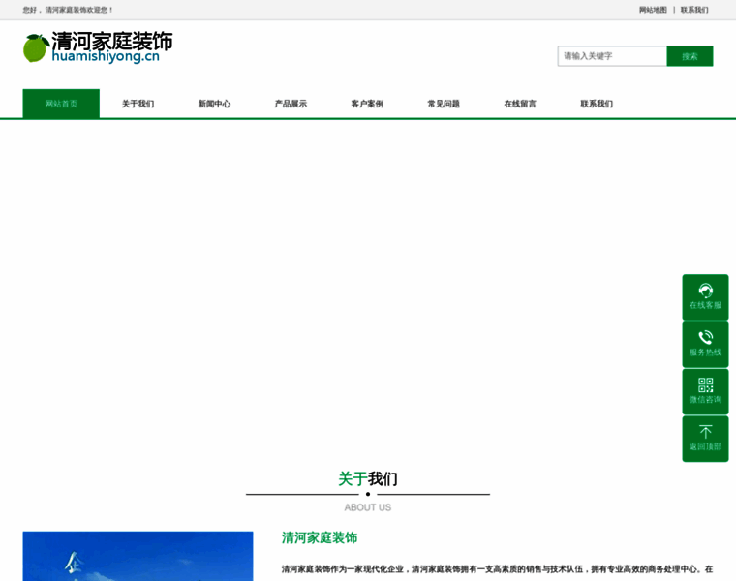Click the 清河家庭装饰 logo title text
The height and width of the screenshot is (581, 736).
click(x=112, y=41)
